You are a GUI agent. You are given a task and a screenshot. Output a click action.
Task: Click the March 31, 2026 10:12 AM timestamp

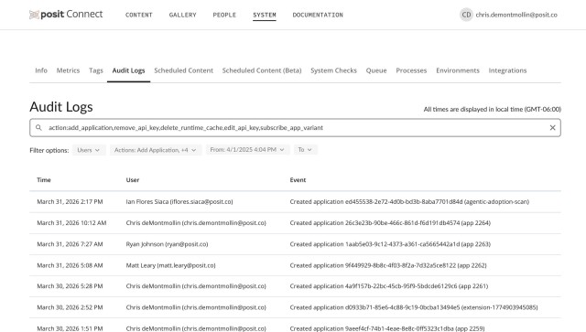(x=71, y=223)
